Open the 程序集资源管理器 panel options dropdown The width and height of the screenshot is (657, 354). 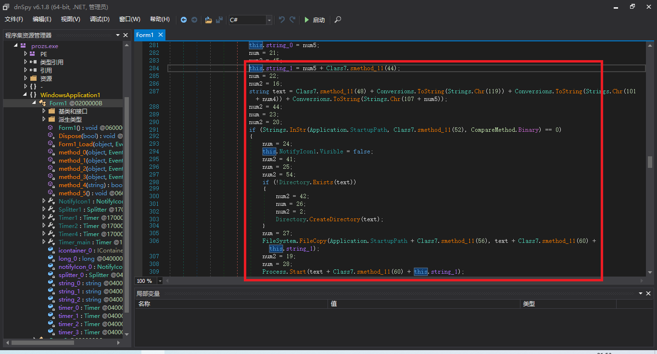[118, 35]
